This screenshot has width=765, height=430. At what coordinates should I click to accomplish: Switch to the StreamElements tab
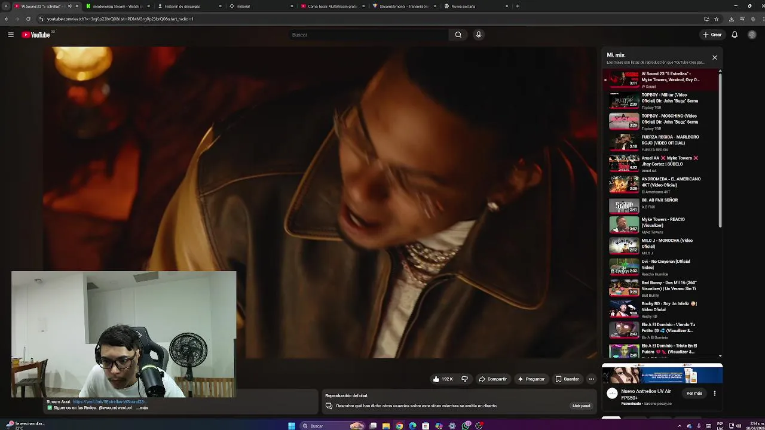point(404,6)
